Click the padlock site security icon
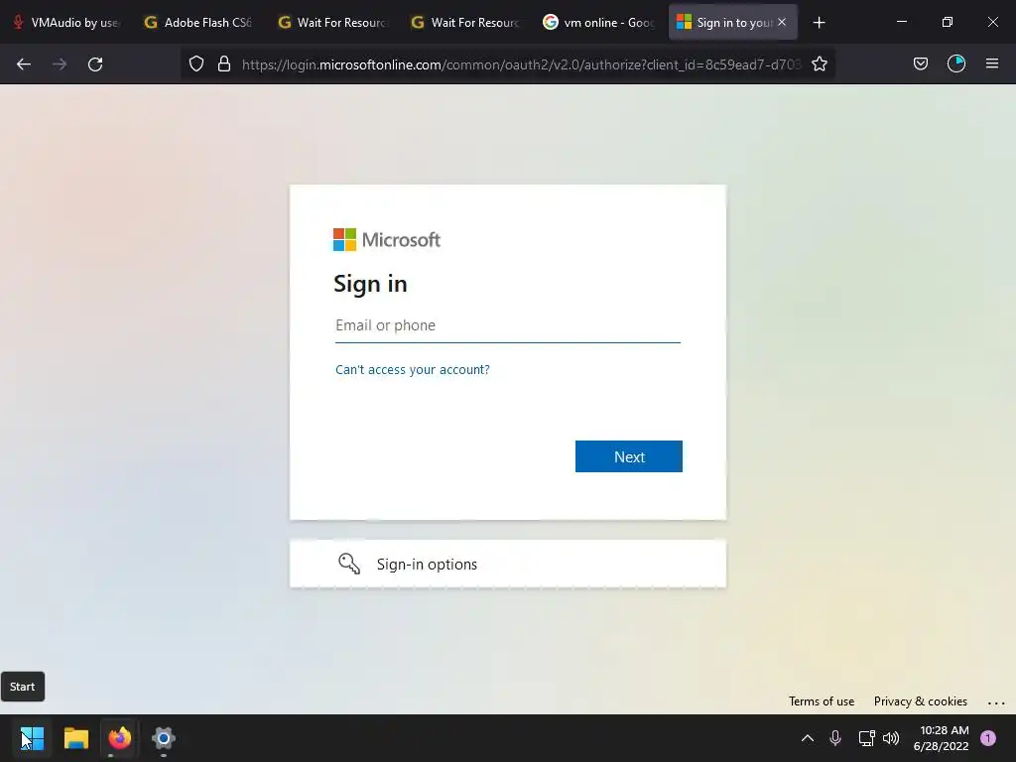 tap(224, 64)
